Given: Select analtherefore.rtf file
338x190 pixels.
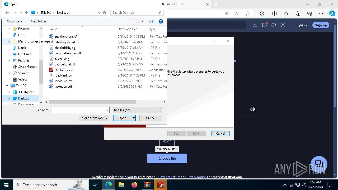Looking at the screenshot, I should (x=65, y=37).
